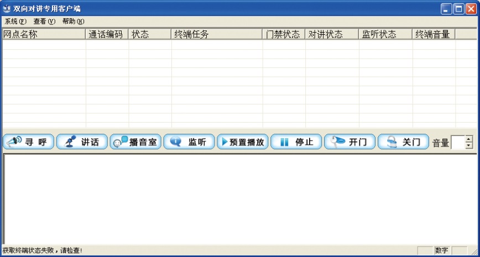The height and width of the screenshot is (257, 480).
Task: Open the 查看(V) menu
Action: click(x=44, y=22)
